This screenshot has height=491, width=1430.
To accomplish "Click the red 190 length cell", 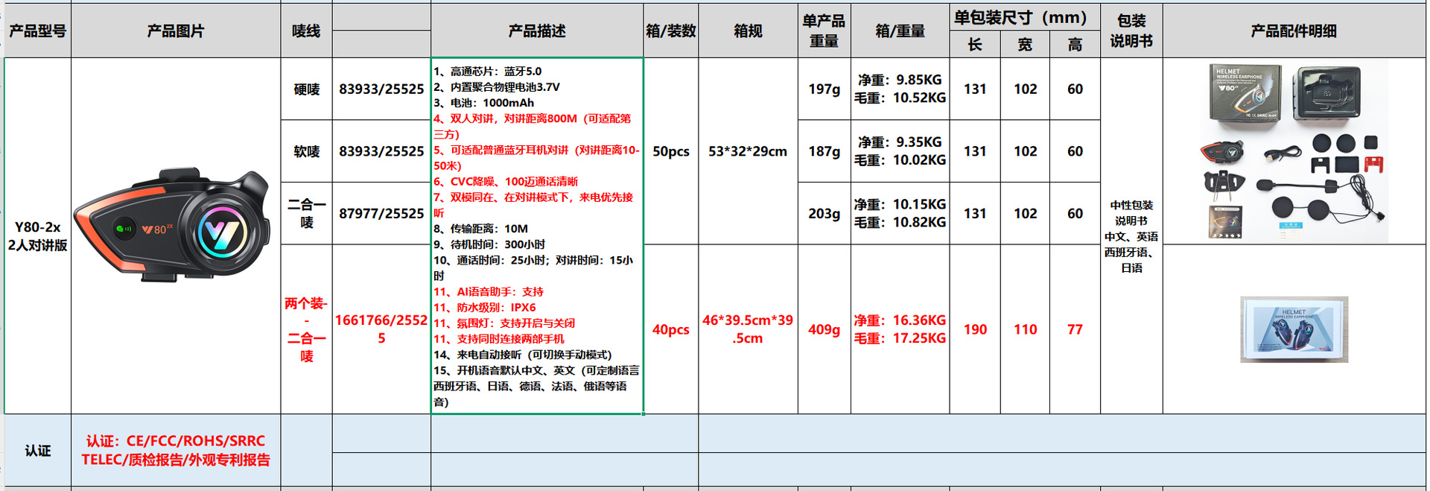I will pos(975,329).
